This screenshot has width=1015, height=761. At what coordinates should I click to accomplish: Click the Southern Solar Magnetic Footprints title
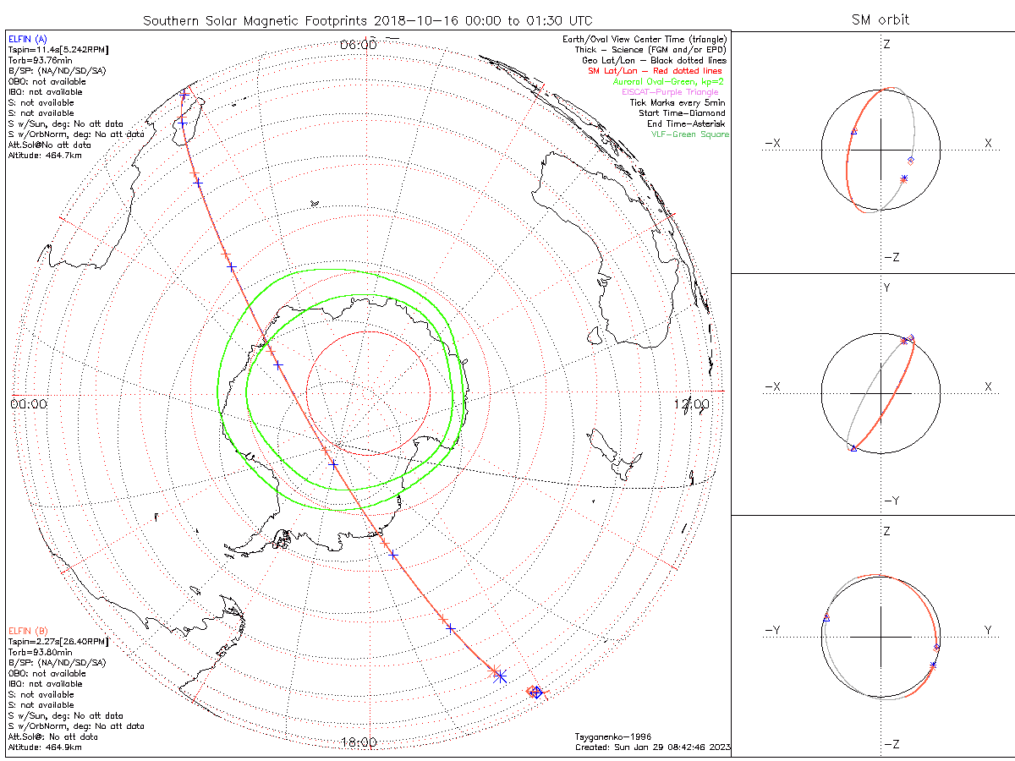point(367,19)
